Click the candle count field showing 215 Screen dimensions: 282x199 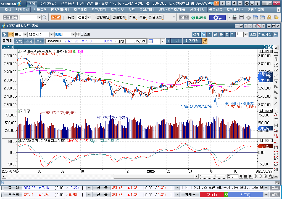click(232, 176)
